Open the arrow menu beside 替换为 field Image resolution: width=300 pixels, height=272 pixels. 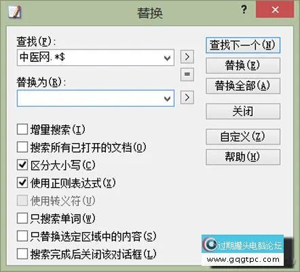pos(187,98)
